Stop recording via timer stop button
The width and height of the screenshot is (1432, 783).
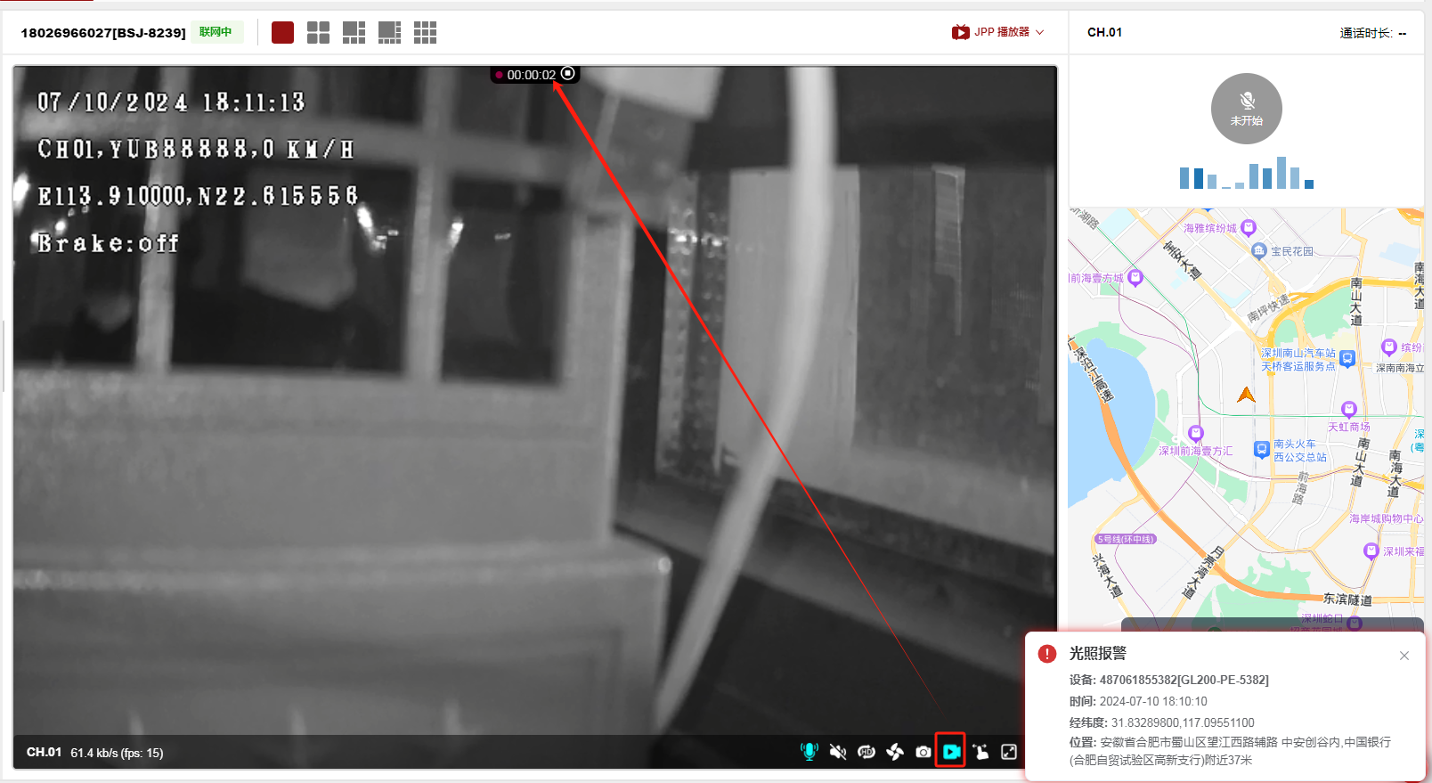568,74
